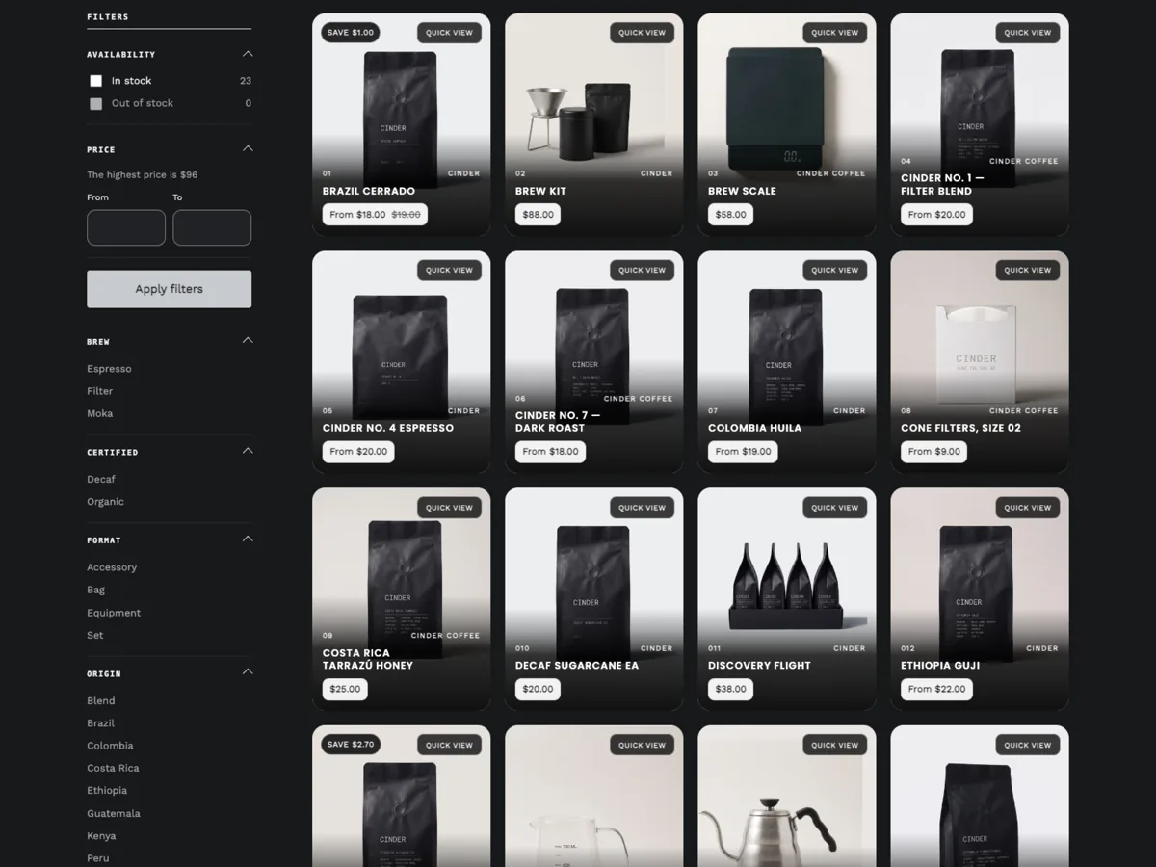1156x867 pixels.
Task: Filter by Espresso brew
Action: coord(109,369)
